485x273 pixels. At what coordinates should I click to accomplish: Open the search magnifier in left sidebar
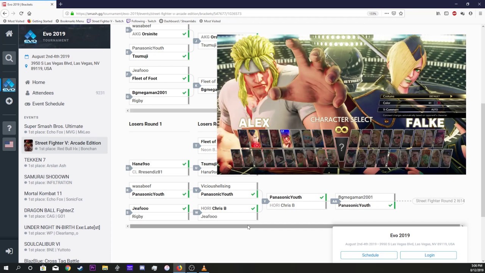(x=9, y=58)
